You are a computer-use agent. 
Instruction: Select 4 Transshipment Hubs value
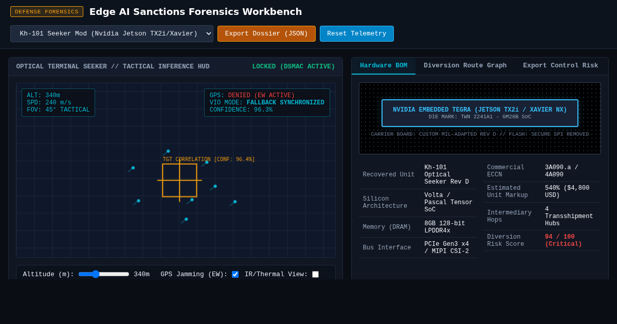[569, 217]
